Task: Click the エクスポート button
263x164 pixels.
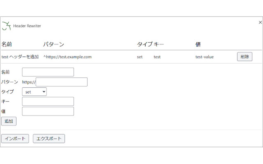Action: point(49,139)
